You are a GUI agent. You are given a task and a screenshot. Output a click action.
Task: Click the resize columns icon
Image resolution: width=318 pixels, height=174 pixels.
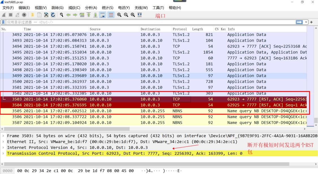tap(140, 15)
